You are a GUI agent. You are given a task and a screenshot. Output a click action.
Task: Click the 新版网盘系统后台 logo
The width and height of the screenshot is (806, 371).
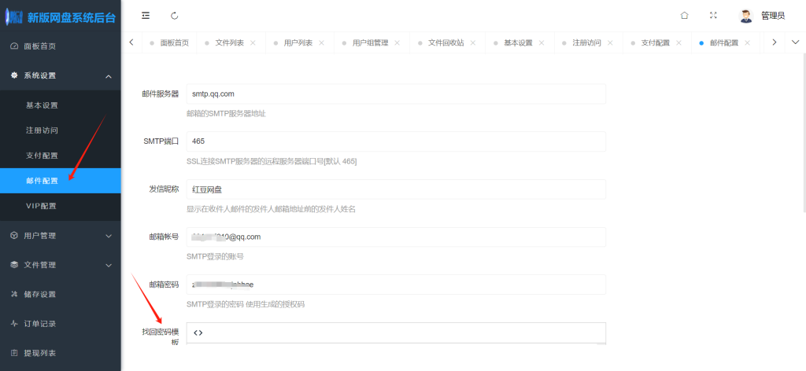click(x=60, y=17)
